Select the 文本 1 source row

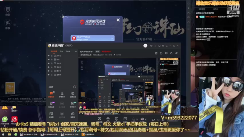pos(62,67)
